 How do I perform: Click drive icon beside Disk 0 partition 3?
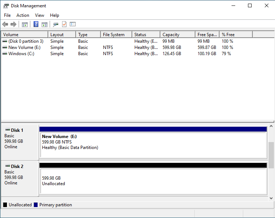(5, 41)
